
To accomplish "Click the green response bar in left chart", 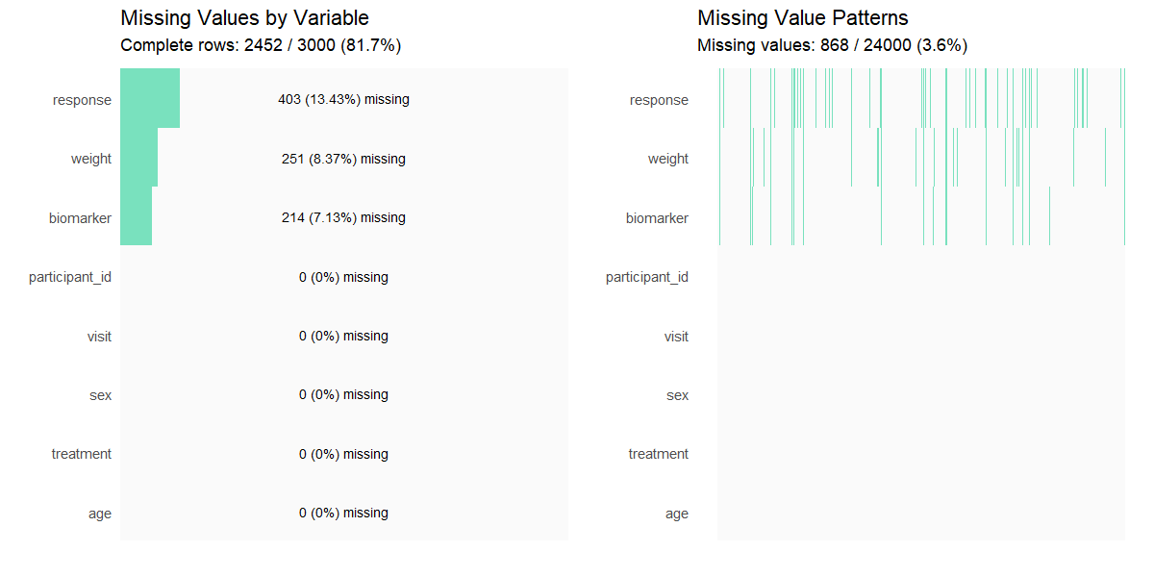I will (x=150, y=99).
